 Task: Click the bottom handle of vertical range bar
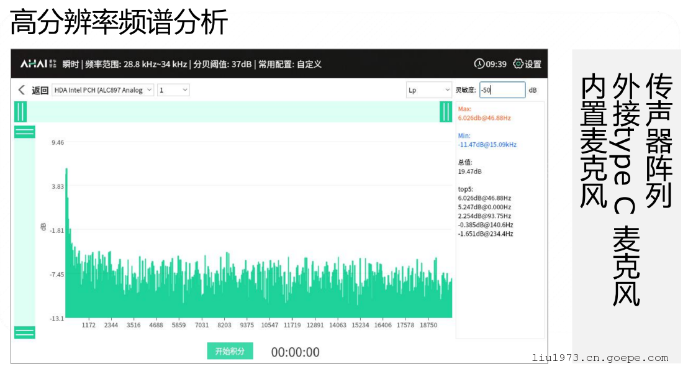point(25,332)
